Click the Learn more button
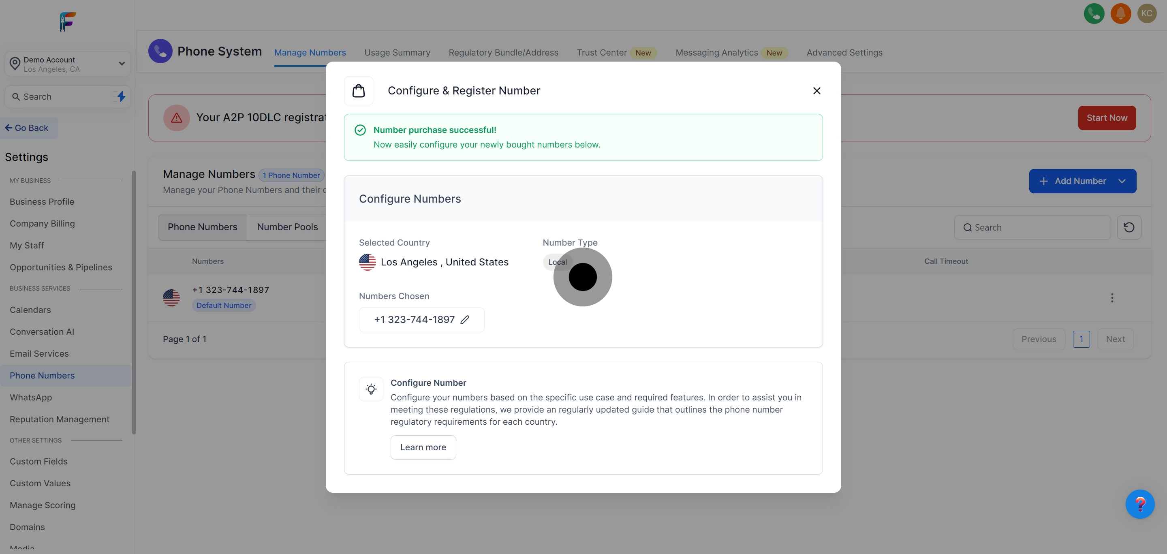1167x554 pixels. (x=423, y=447)
